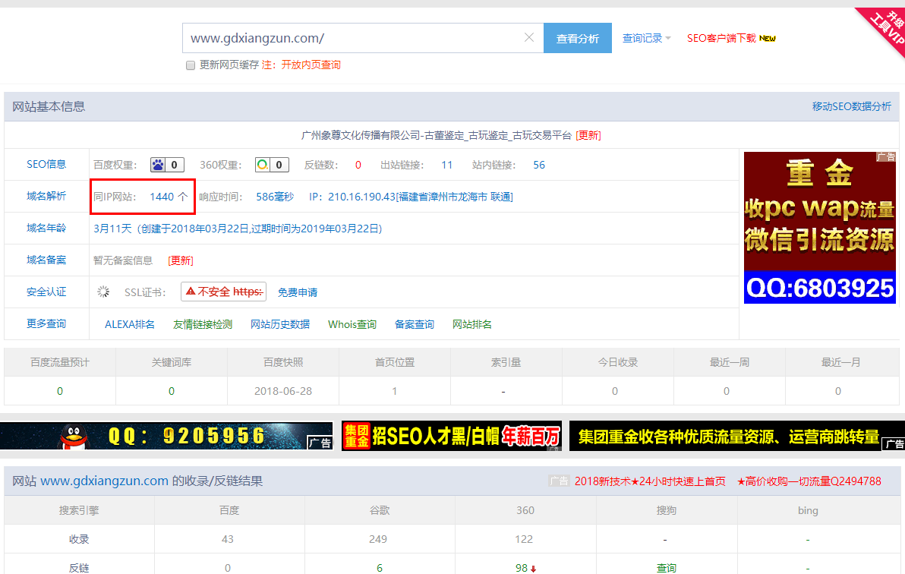Expand the 查询记录 dropdown
905x574 pixels.
point(646,38)
